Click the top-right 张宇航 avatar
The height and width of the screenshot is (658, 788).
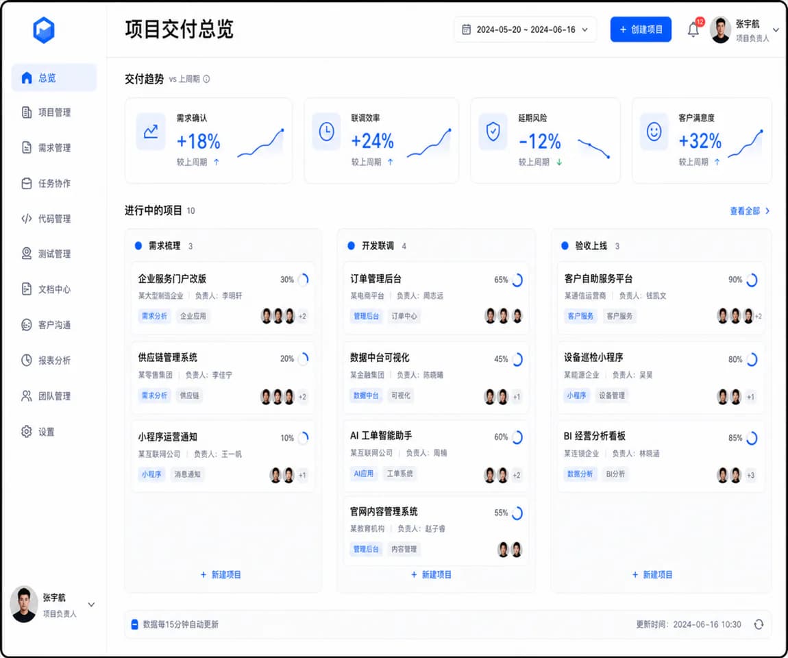click(x=721, y=30)
